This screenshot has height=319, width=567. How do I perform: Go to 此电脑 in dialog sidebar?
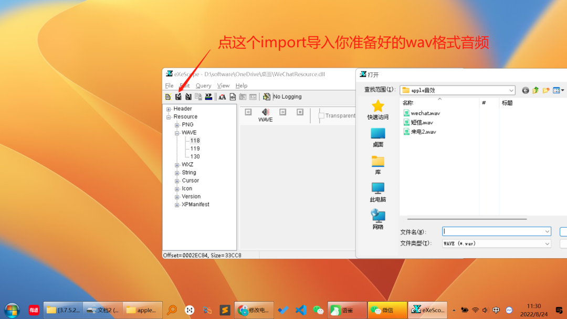coord(377,193)
